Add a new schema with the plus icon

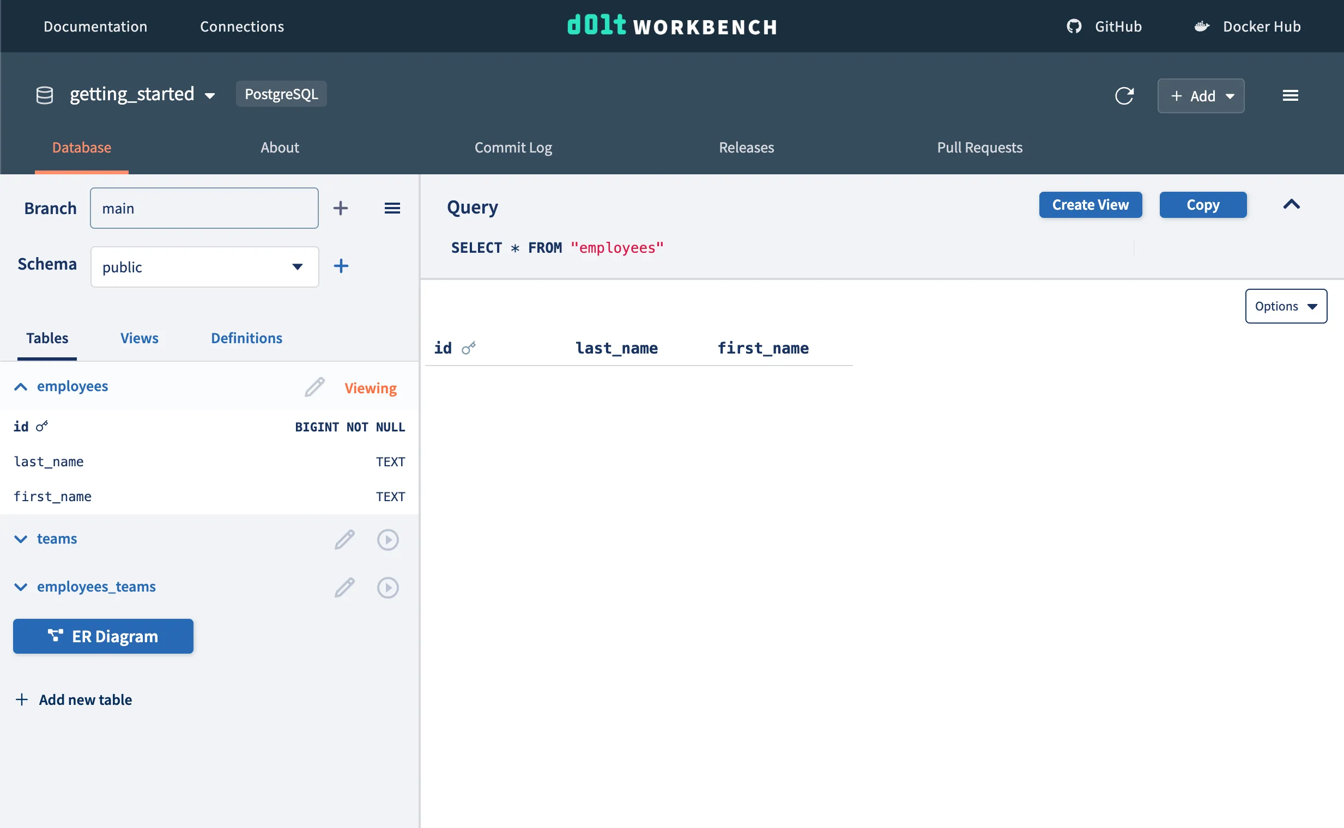tap(340, 266)
